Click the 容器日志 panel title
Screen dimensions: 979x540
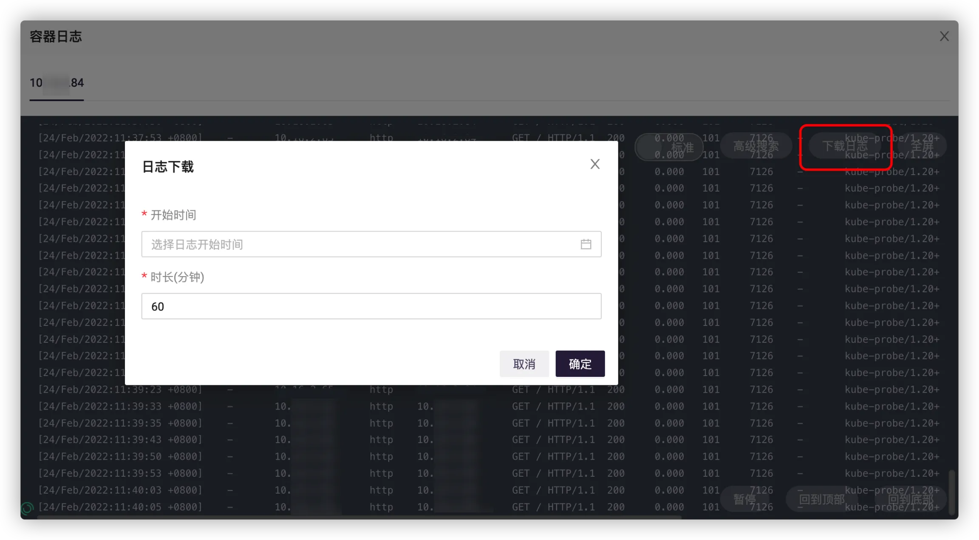pyautogui.click(x=56, y=37)
